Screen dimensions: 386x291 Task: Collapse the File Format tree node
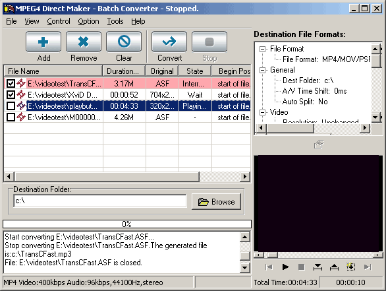pos(262,49)
